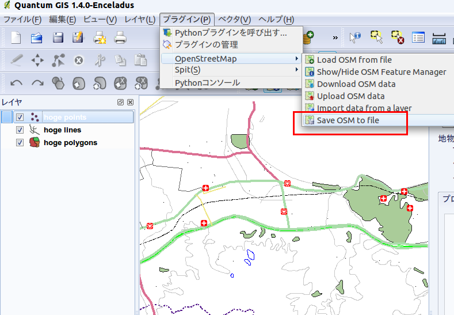Click the Deselect Features icon

[398, 37]
